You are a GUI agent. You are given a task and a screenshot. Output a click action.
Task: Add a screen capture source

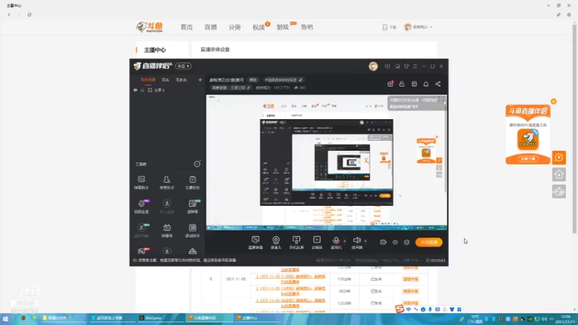click(255, 243)
